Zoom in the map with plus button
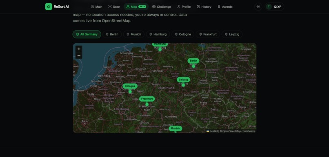The image size is (329, 157). tap(79, 49)
